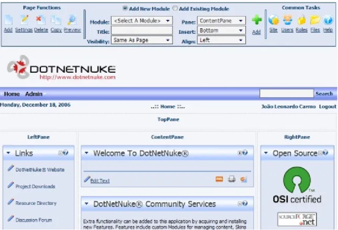Open Links module action menu arrow

8,153
